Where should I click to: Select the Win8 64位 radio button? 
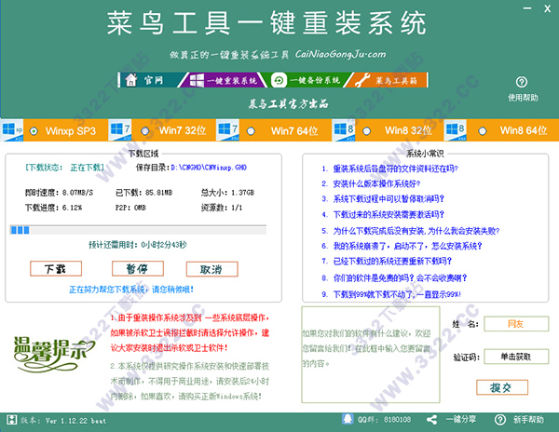482,131
